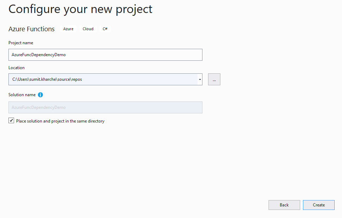The height and width of the screenshot is (218, 342).
Task: Click the Cloud tag badge
Action: [88, 29]
